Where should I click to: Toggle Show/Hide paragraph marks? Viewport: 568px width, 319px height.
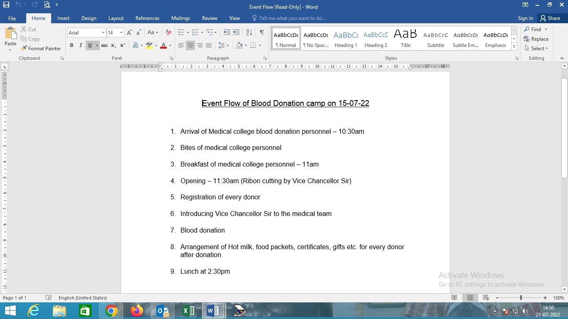[262, 32]
